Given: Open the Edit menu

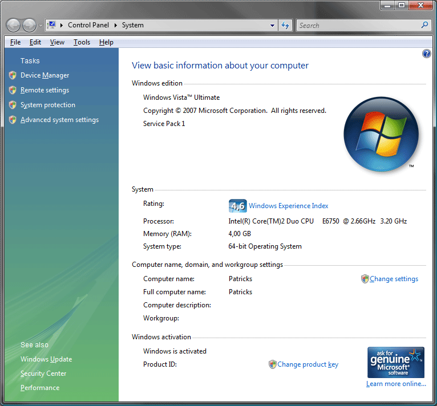Looking at the screenshot, I should (35, 42).
